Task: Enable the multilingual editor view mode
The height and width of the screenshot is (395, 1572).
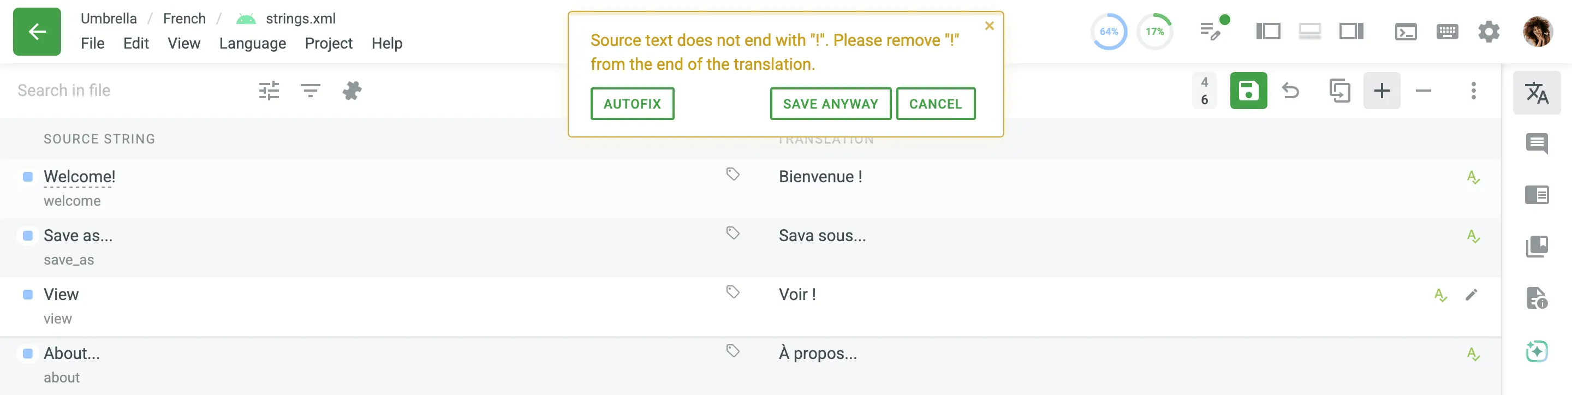Action: pyautogui.click(x=1350, y=31)
